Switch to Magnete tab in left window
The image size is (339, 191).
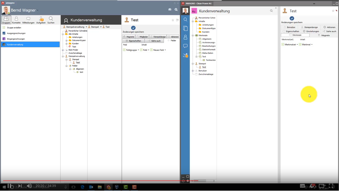click(x=129, y=37)
